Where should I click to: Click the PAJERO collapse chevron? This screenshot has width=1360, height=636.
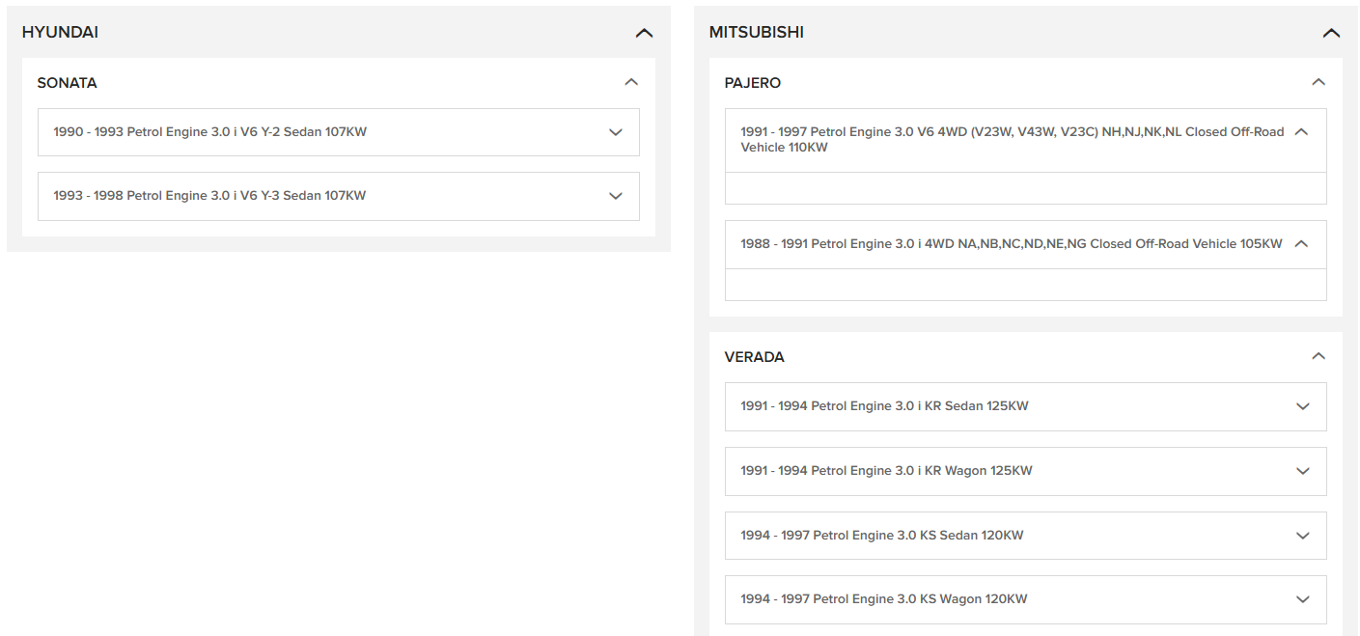click(x=1318, y=83)
